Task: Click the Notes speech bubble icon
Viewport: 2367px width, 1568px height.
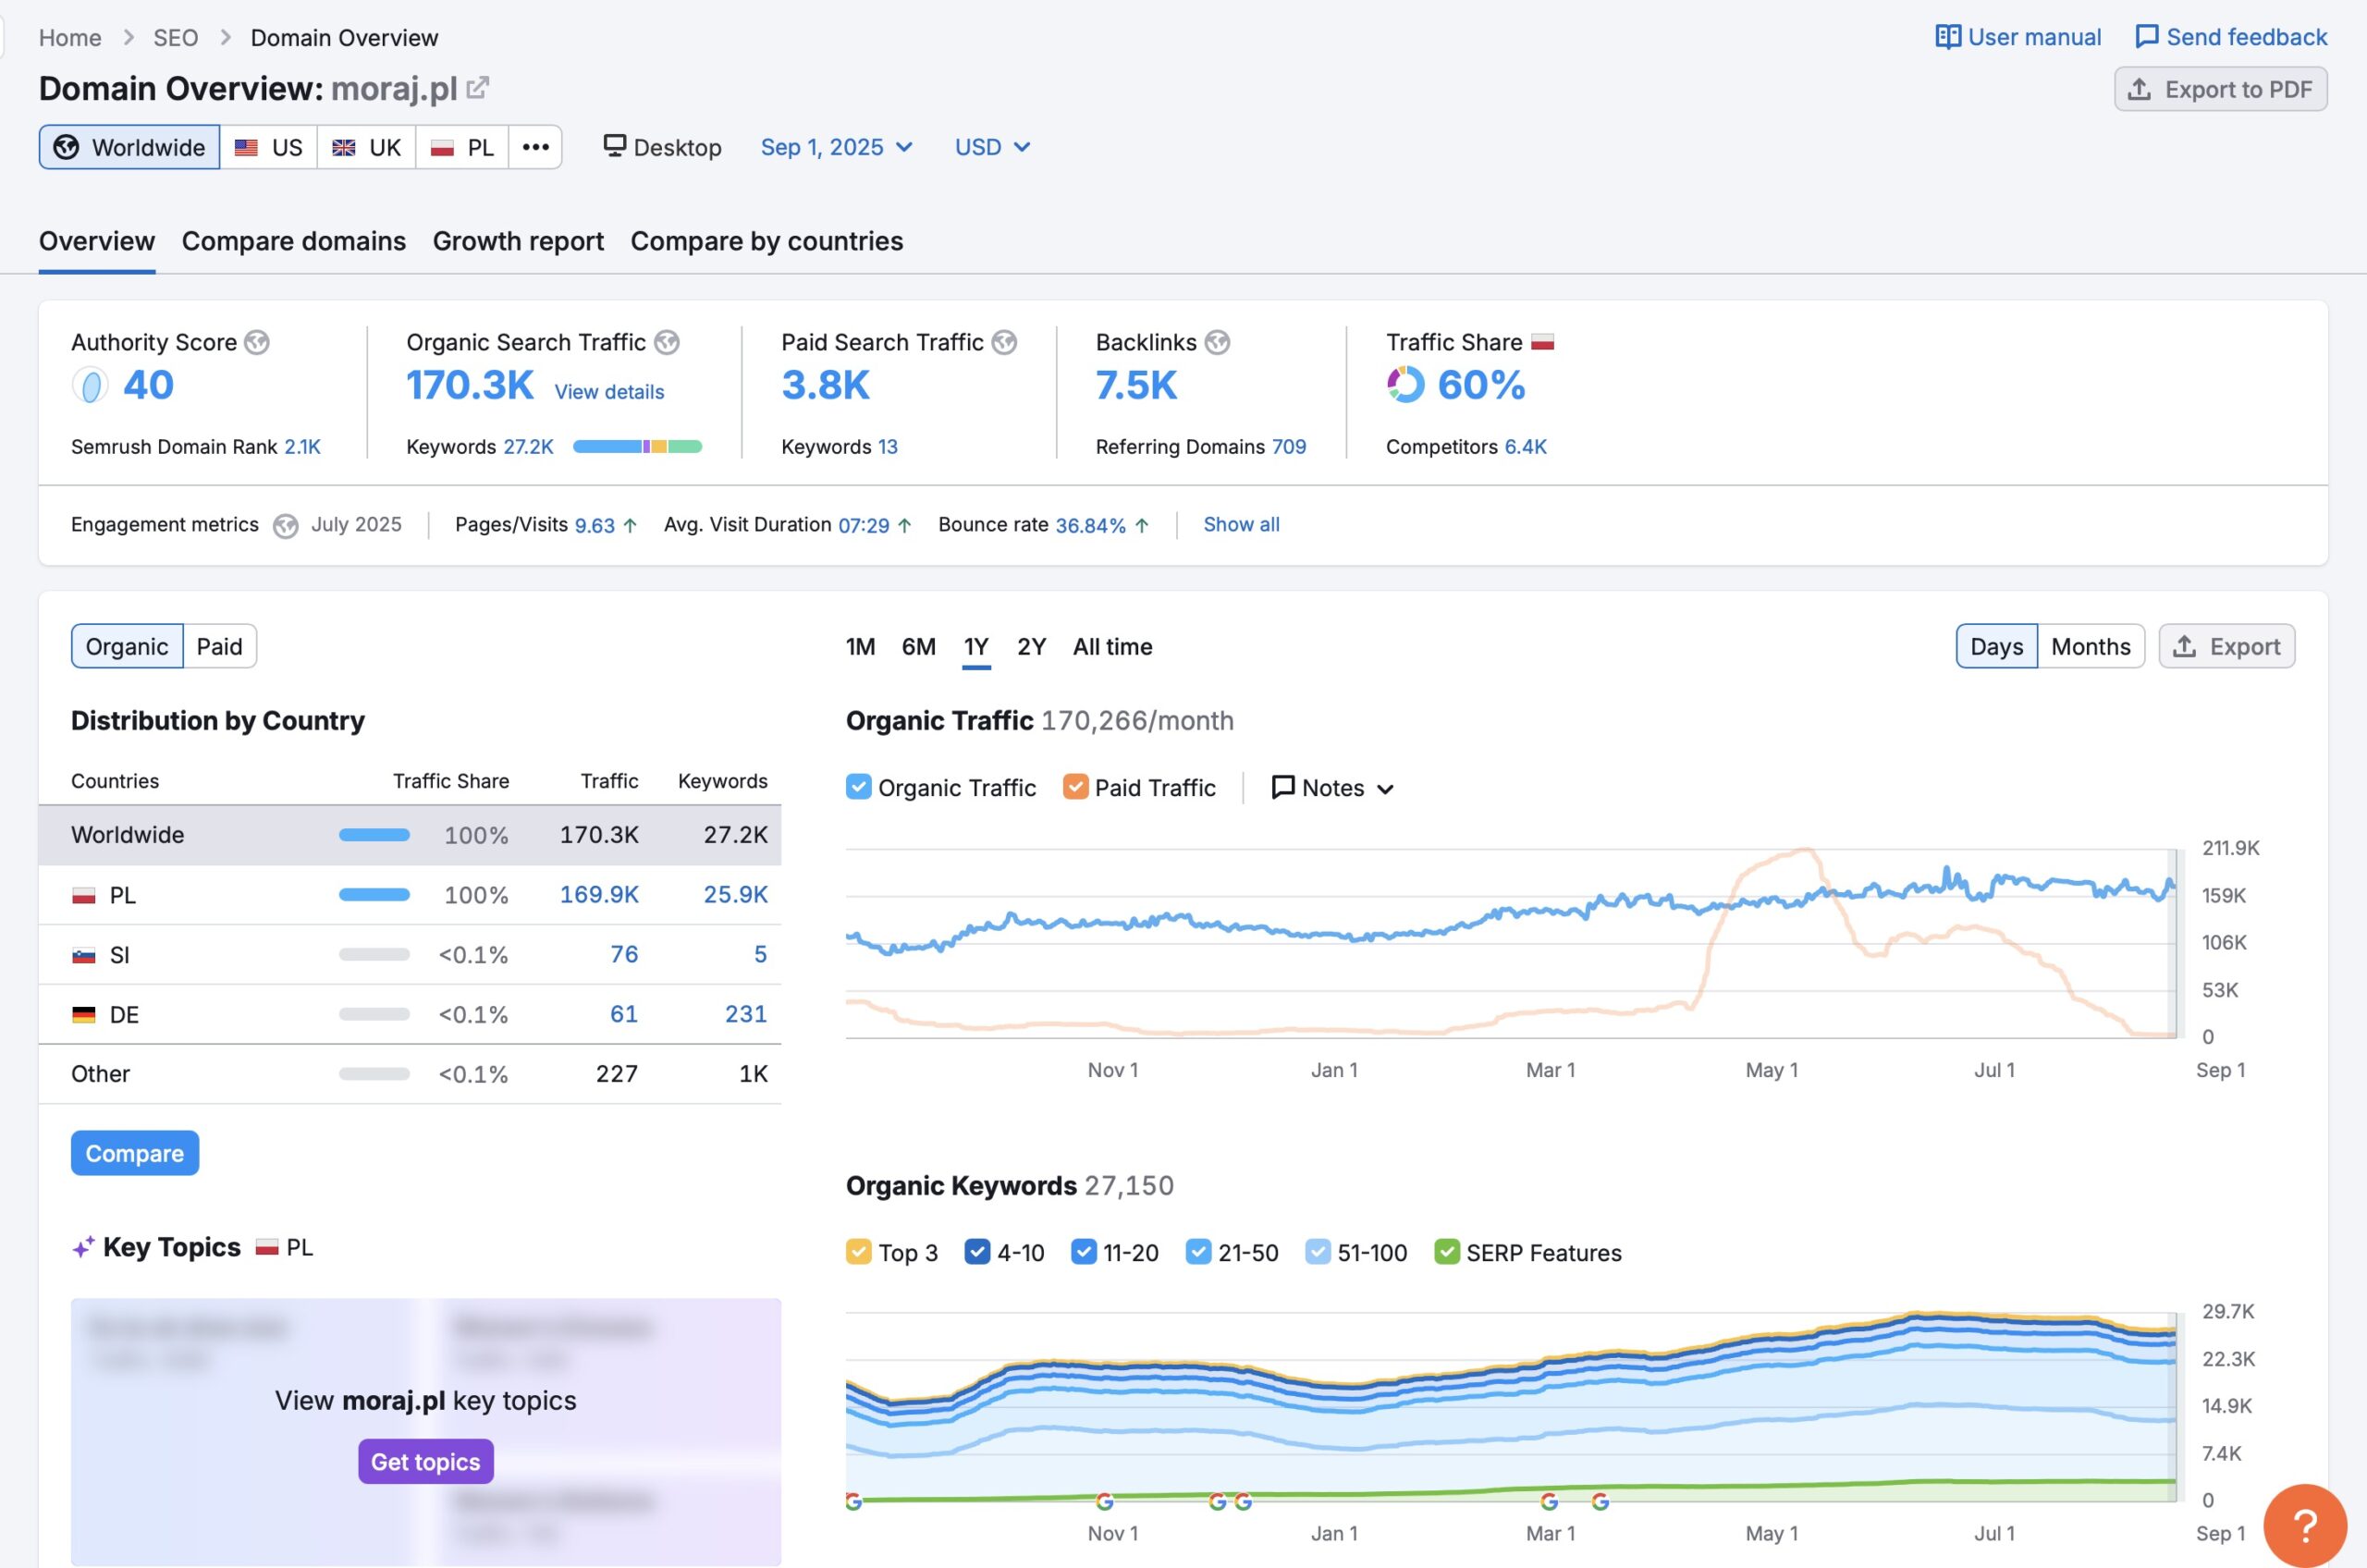Action: [1283, 787]
